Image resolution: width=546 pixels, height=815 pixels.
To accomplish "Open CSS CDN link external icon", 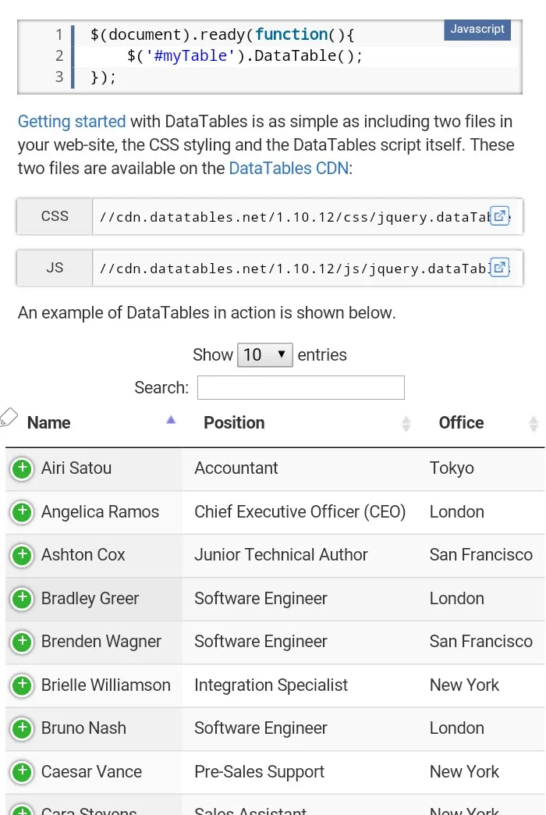I will [499, 215].
